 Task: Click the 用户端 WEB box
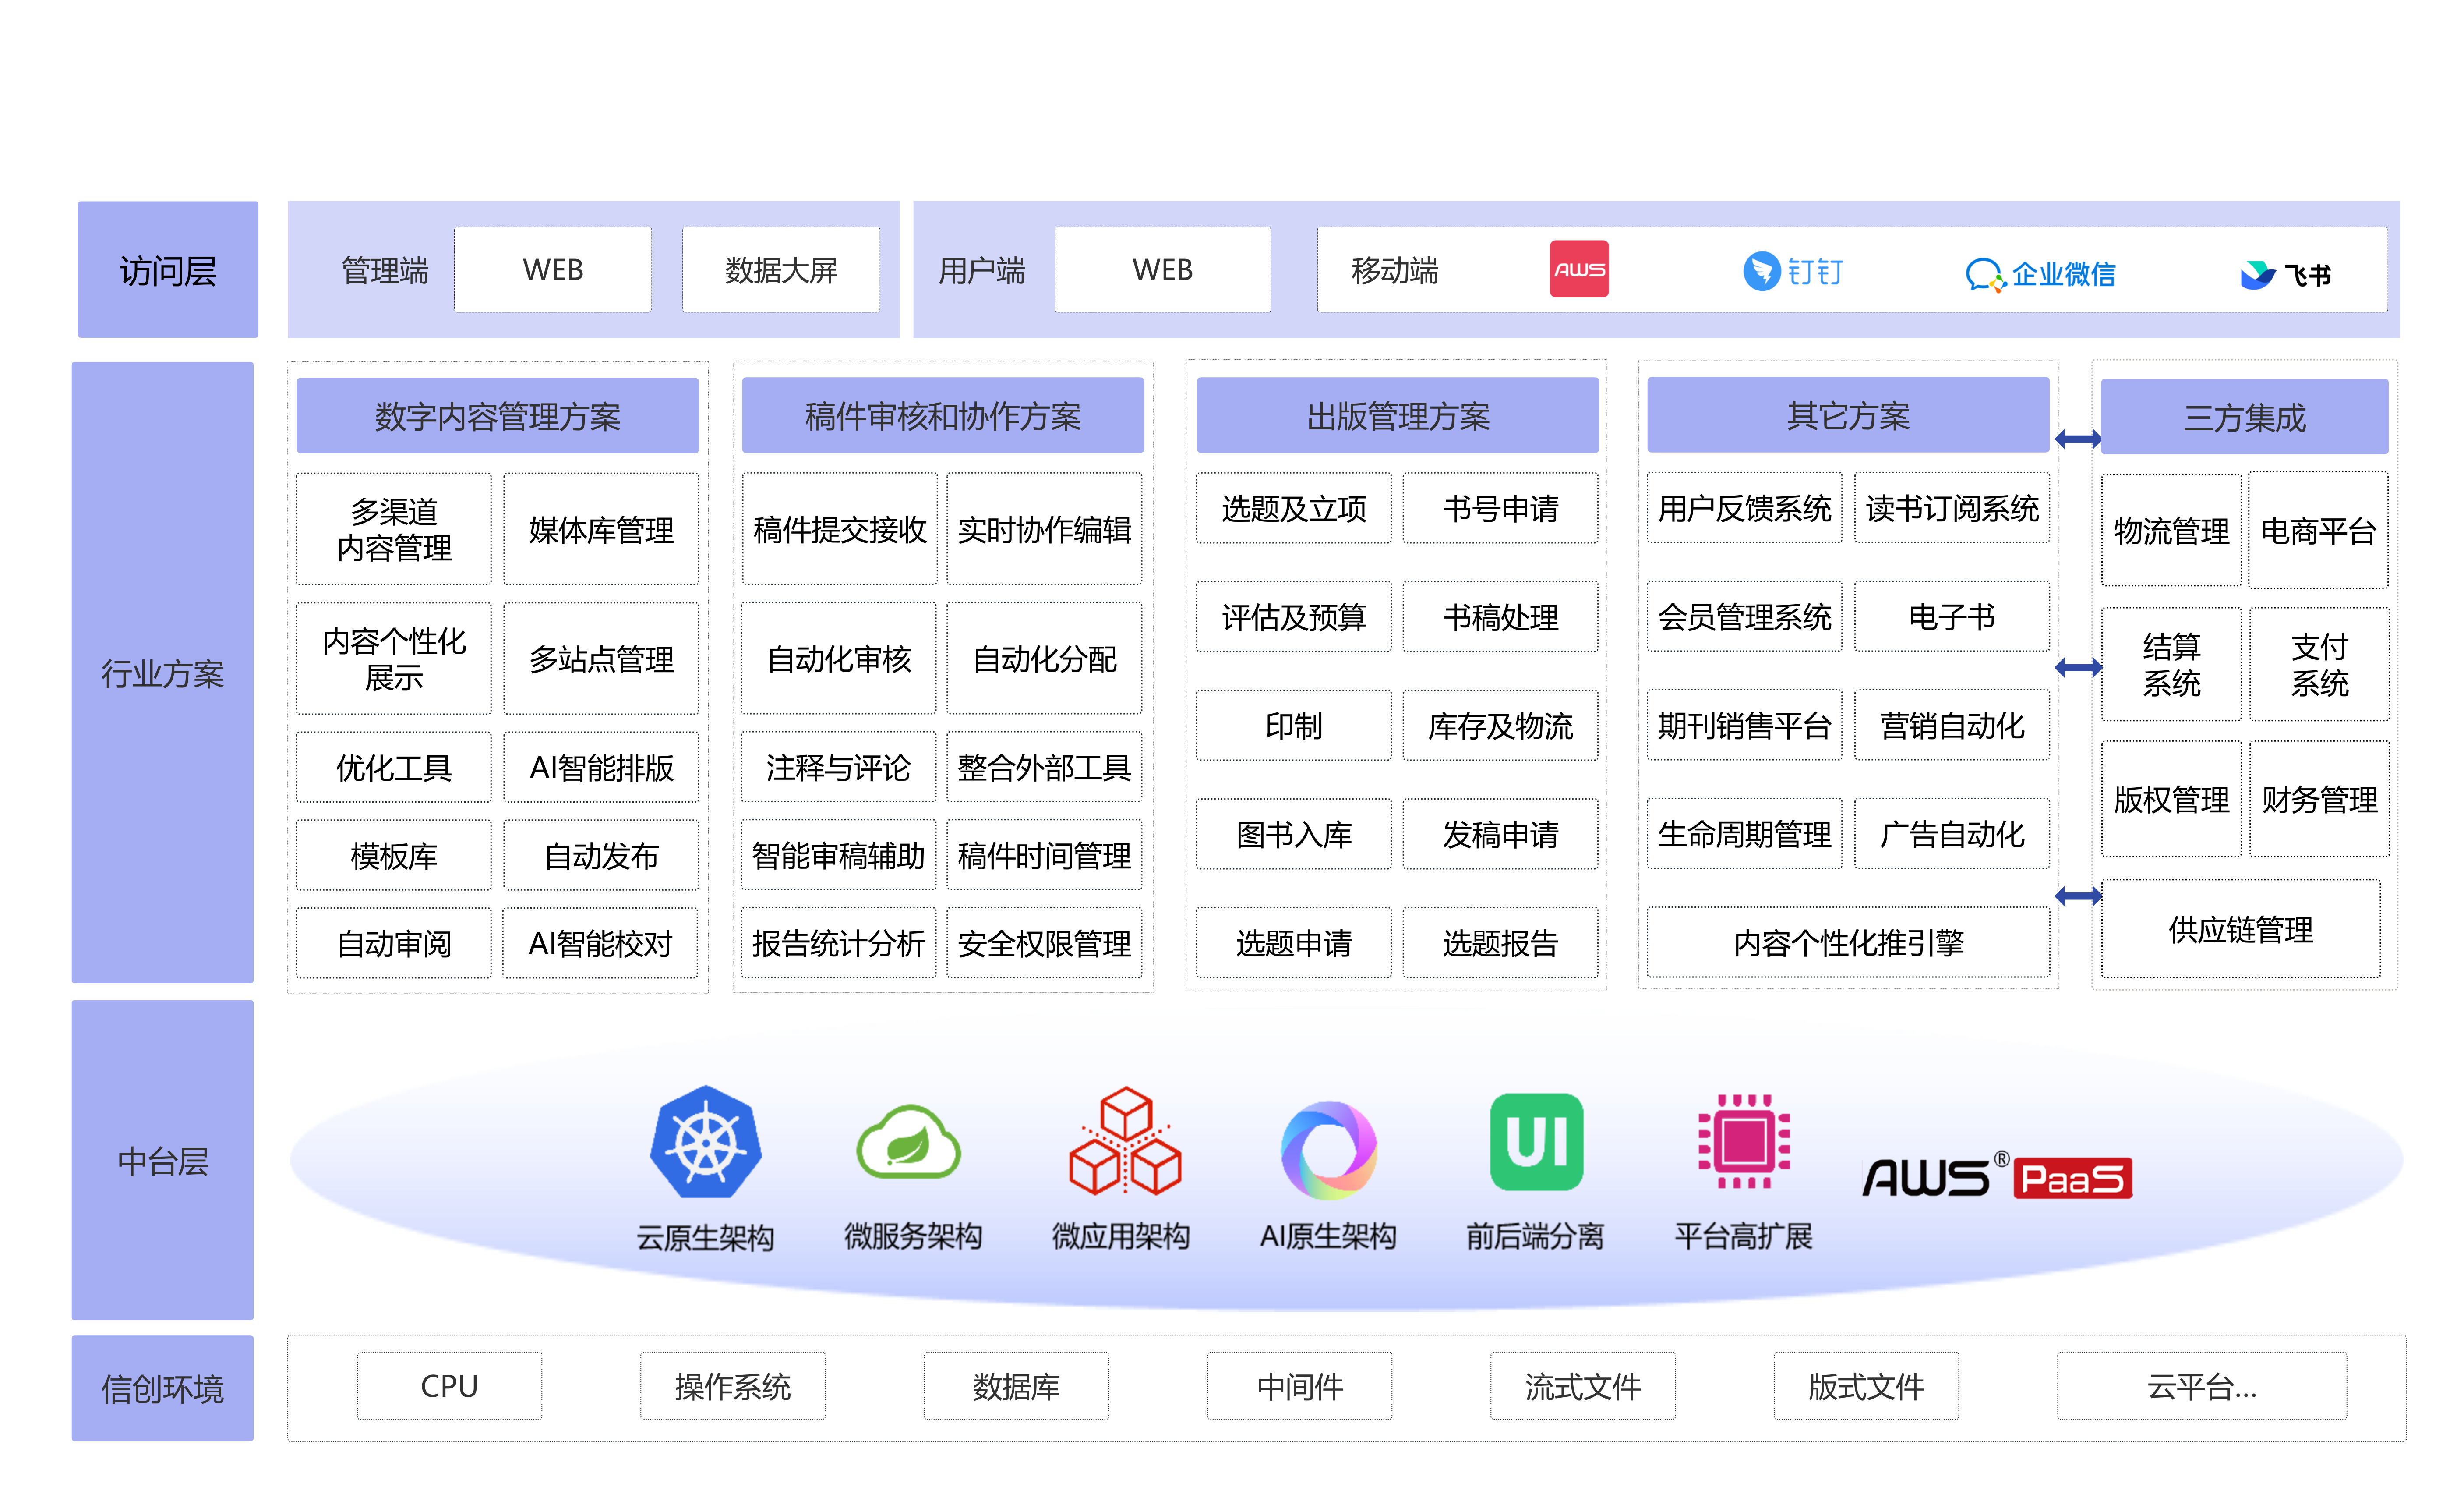click(x=1163, y=269)
